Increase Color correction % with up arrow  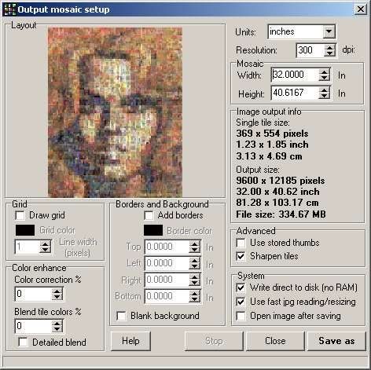tap(57, 291)
